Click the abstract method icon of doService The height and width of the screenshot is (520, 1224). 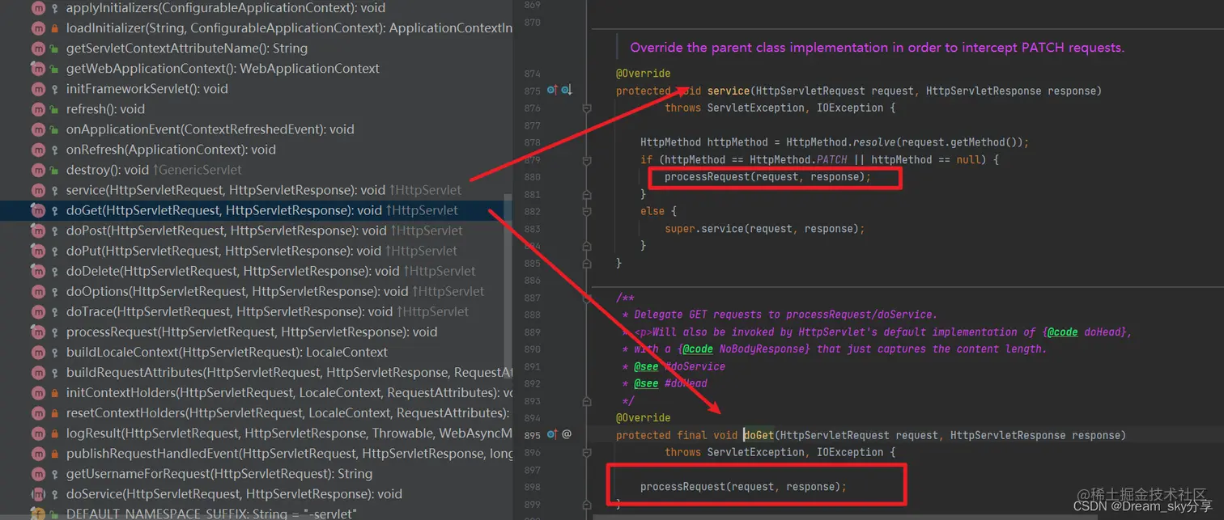[x=37, y=494]
